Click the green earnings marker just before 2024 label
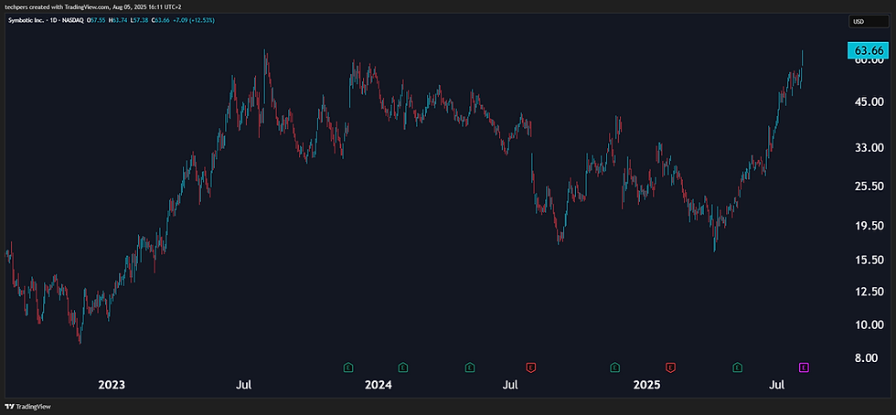This screenshot has width=896, height=415. pos(347,367)
